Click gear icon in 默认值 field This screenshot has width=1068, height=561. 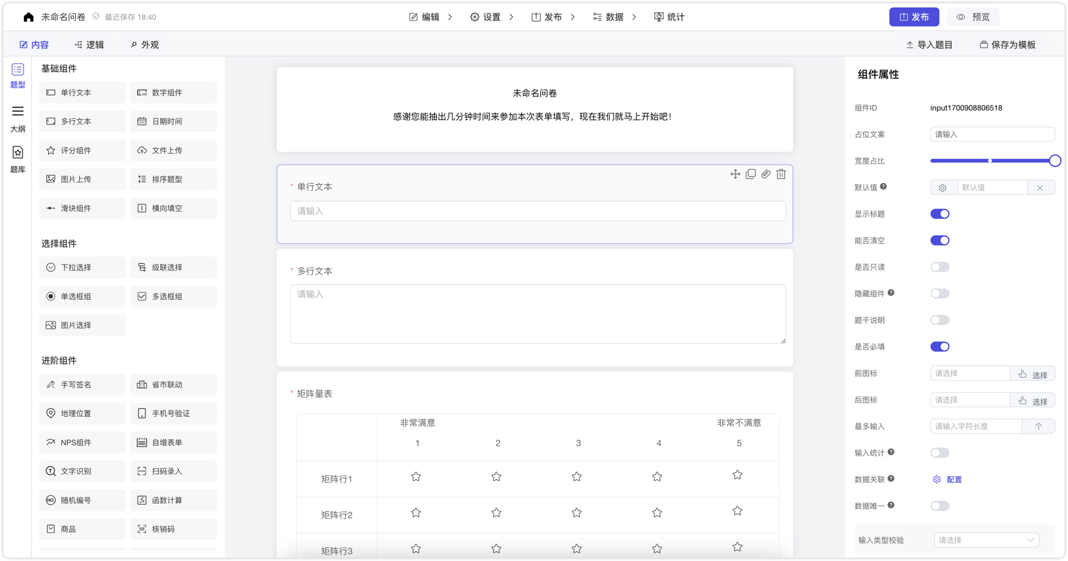943,188
